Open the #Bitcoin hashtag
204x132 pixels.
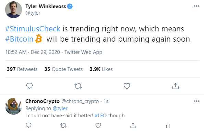19,39
